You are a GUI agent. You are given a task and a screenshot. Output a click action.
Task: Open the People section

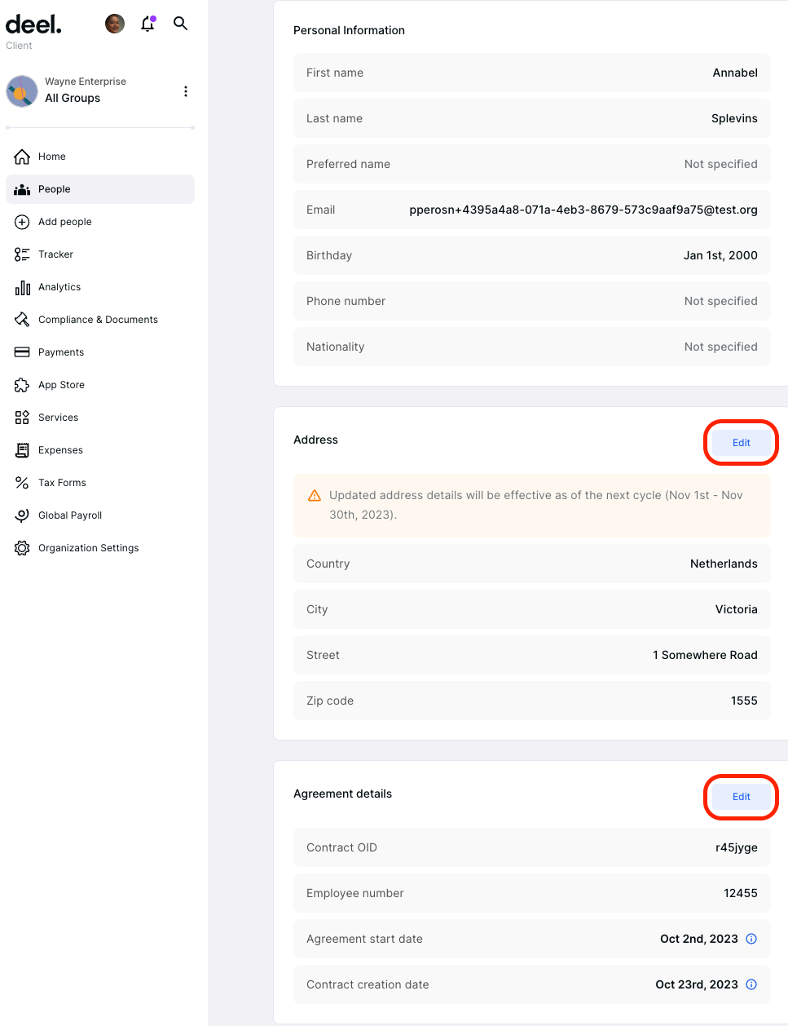(x=54, y=189)
